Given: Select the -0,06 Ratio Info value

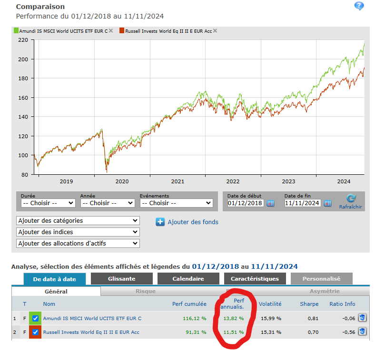Looking at the screenshot, I should [348, 318].
